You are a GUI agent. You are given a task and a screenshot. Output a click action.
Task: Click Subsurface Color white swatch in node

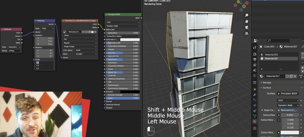(130, 40)
